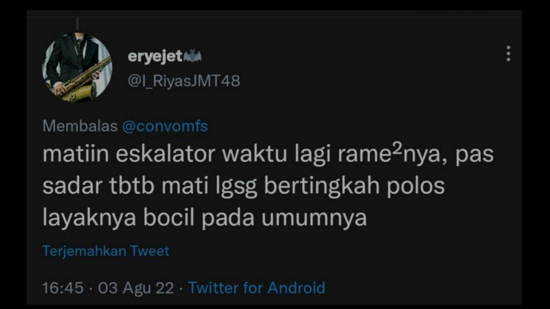
Task: Click the word eskalator in the tweet
Action: click(x=165, y=154)
